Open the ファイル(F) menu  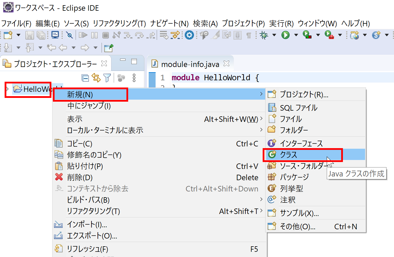point(16,23)
